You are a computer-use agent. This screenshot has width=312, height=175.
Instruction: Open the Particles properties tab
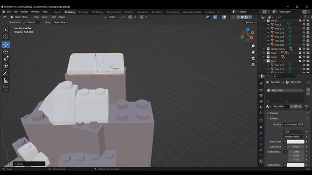click(x=261, y=139)
